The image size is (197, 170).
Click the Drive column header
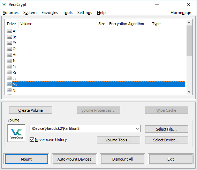click(12, 24)
